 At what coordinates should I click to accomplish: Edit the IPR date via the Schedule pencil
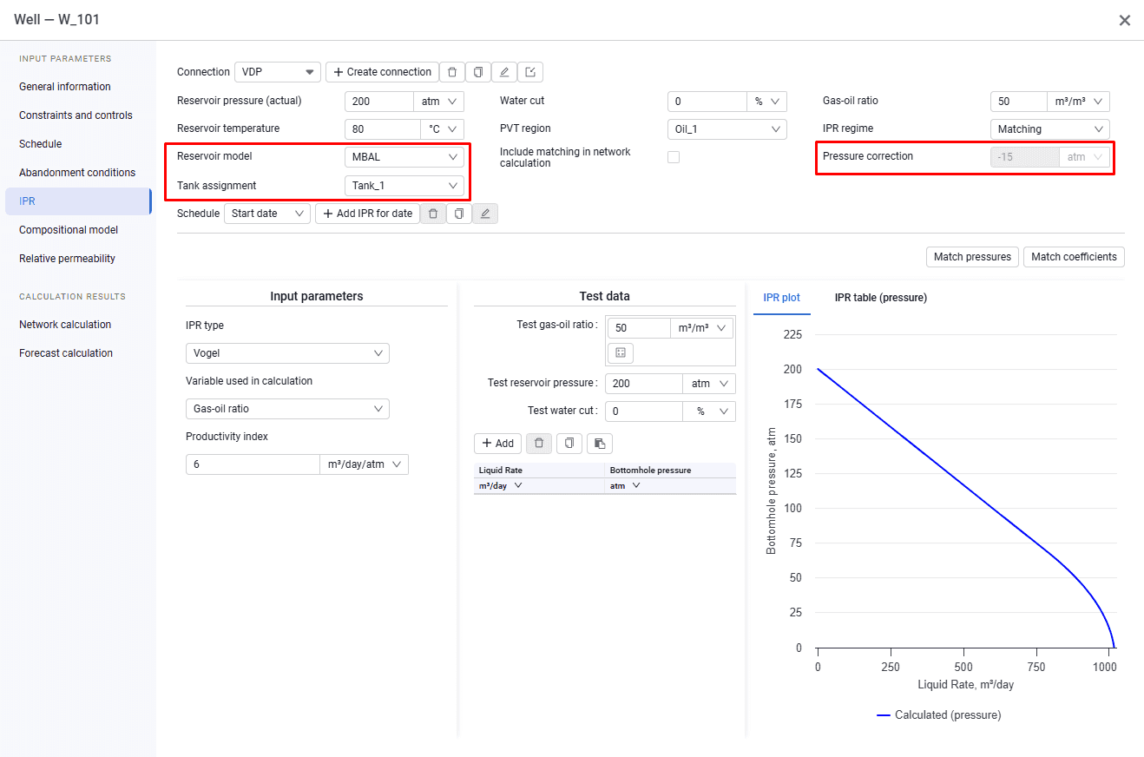(485, 214)
